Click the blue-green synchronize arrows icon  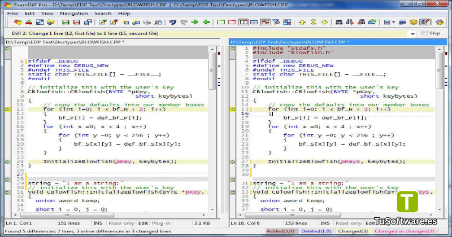point(372,22)
